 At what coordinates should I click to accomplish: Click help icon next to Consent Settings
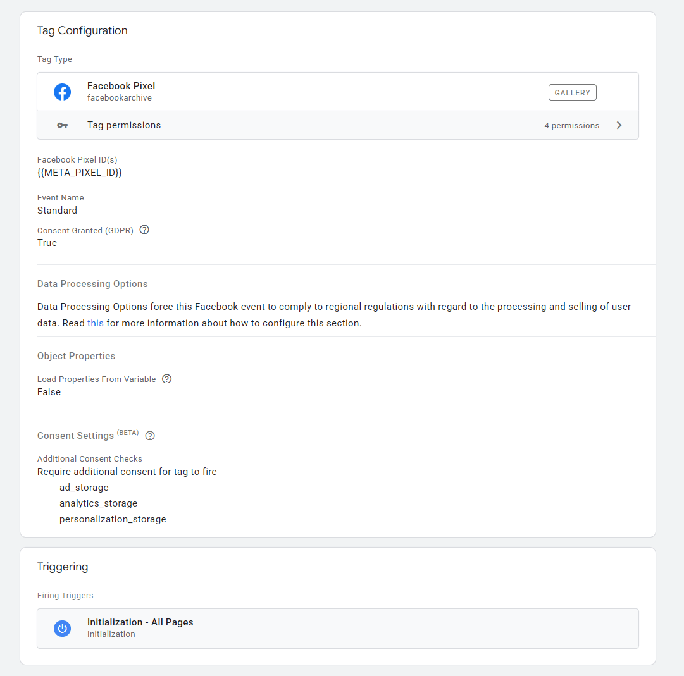tap(150, 436)
